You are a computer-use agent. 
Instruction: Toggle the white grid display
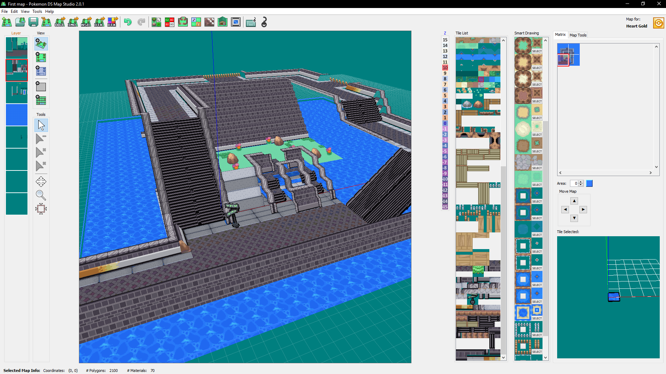pyautogui.click(x=41, y=86)
